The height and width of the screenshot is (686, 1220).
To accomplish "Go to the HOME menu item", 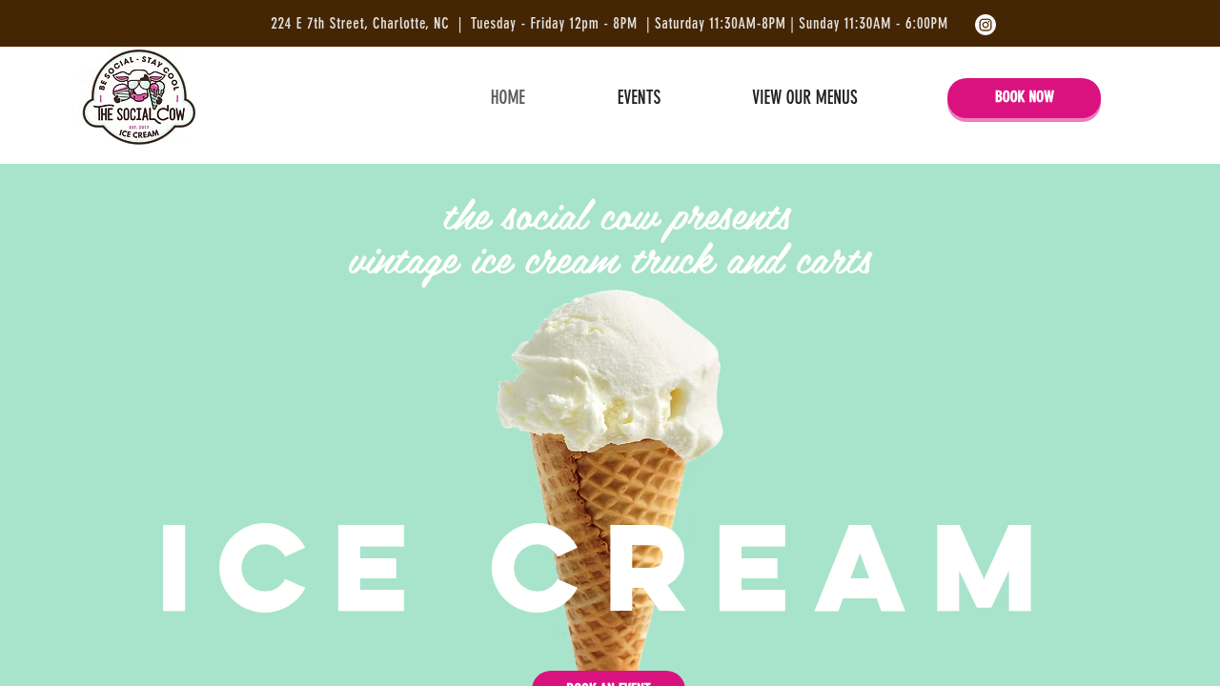I will (508, 97).
